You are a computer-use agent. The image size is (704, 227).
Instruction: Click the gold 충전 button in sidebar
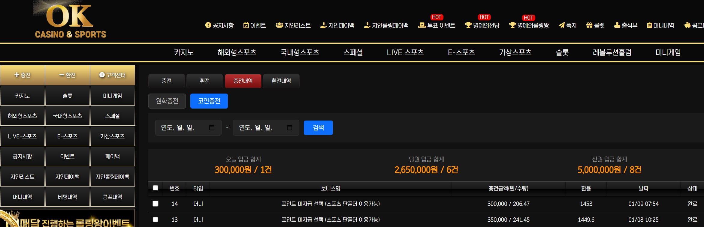coord(23,75)
